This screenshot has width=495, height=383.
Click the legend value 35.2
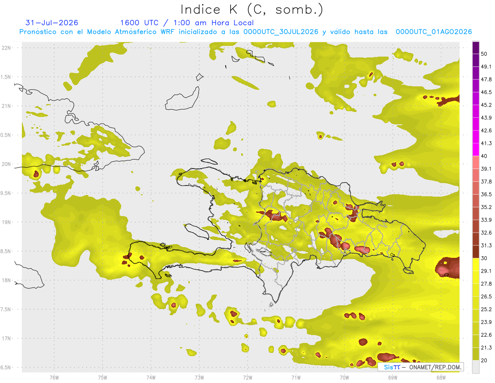pos(486,207)
